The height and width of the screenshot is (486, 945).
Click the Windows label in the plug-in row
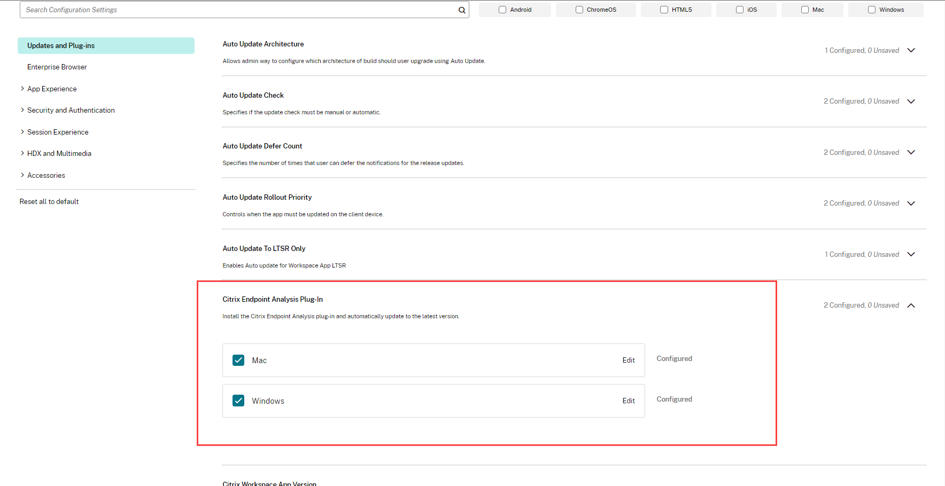click(268, 402)
